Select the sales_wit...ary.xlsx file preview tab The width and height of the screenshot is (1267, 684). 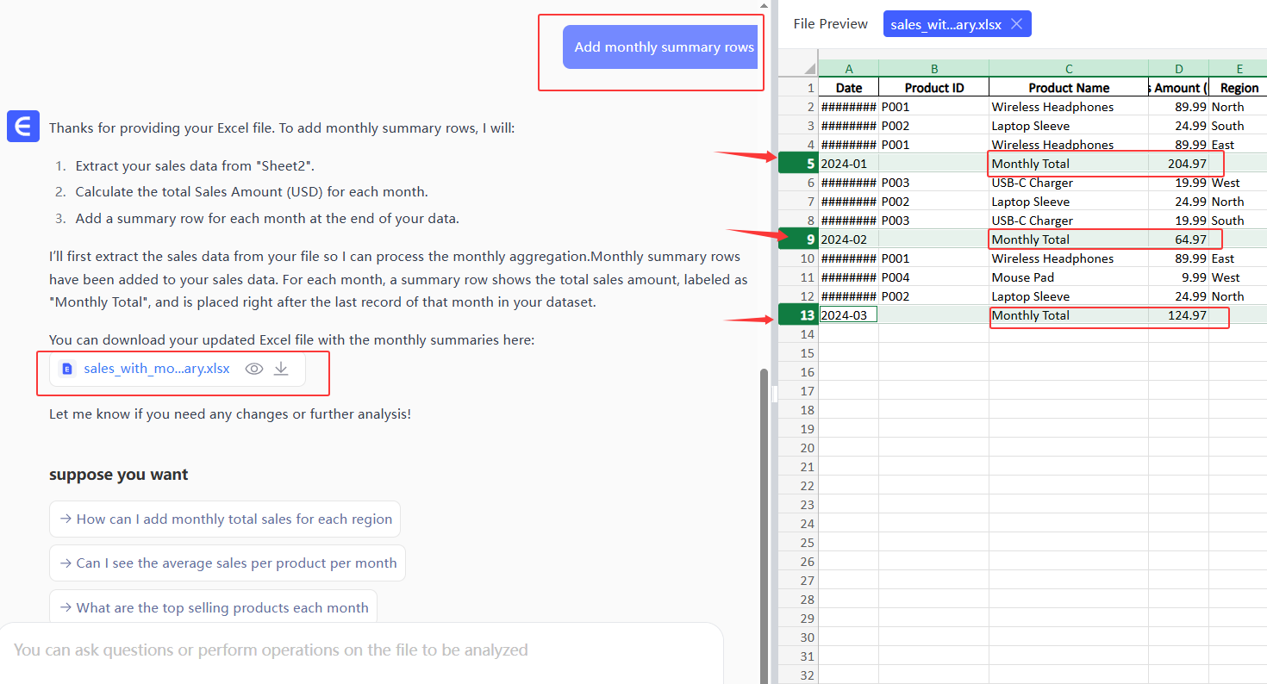coord(946,24)
